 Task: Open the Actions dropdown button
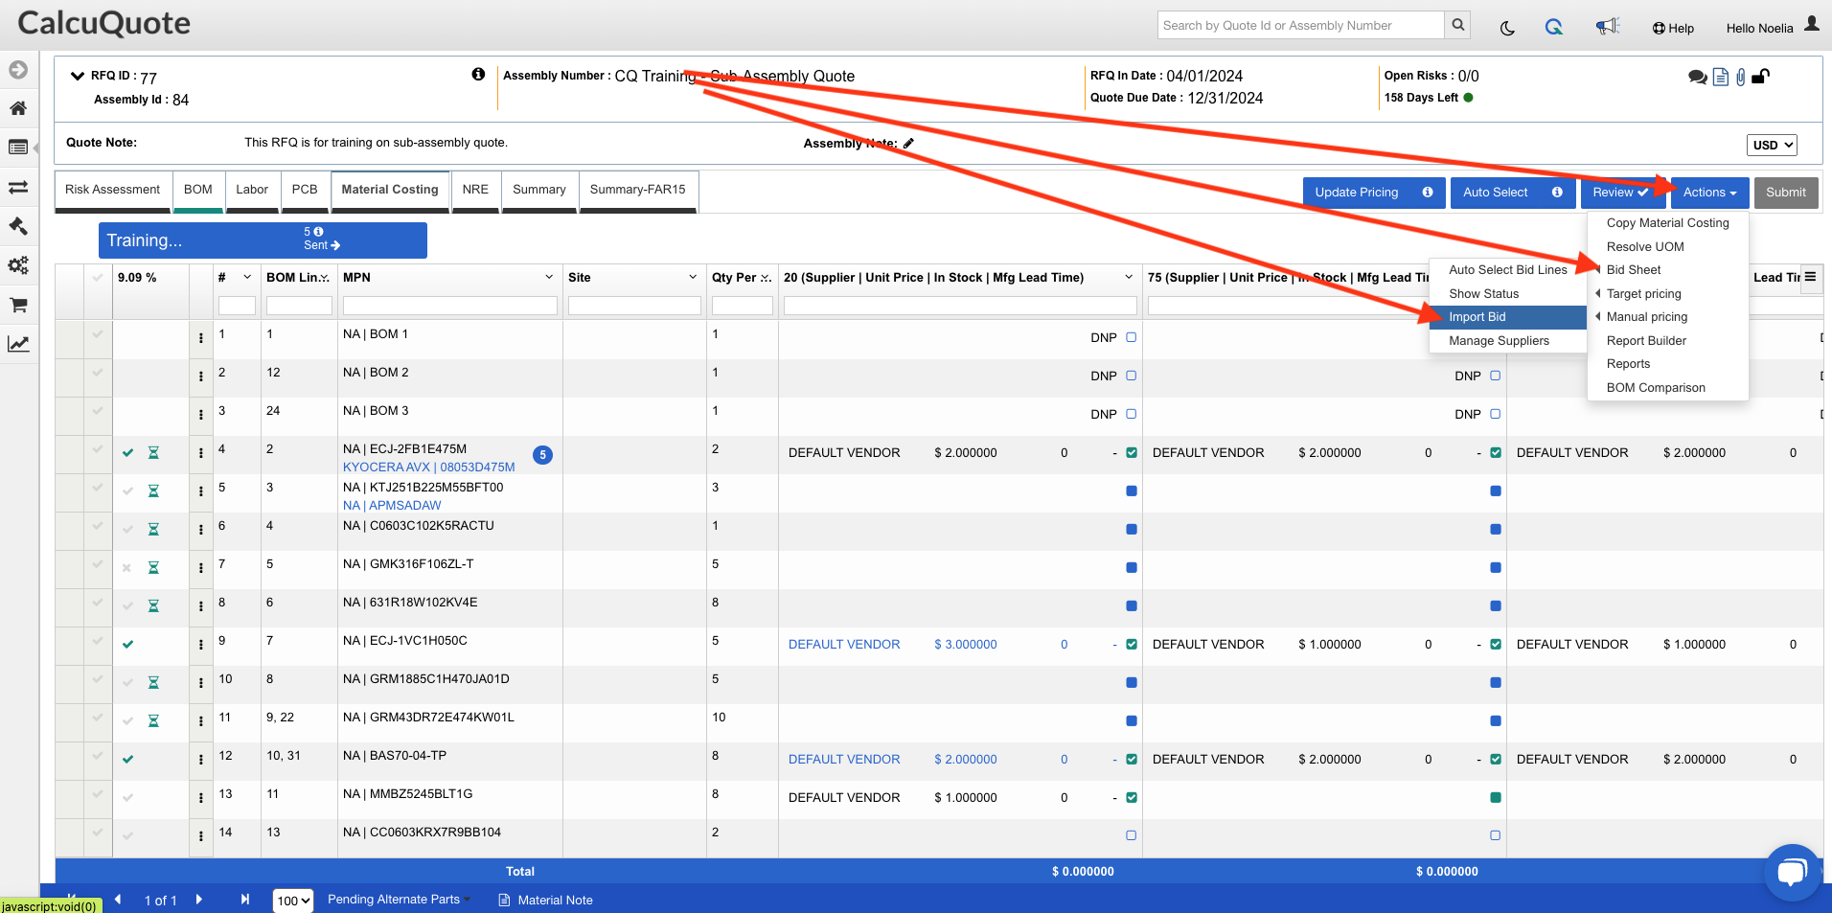1709,193
